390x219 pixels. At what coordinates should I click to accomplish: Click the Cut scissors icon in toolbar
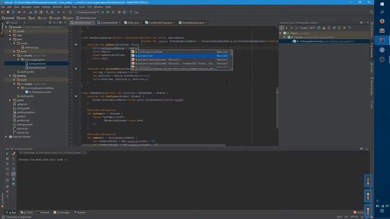pos(30,12)
